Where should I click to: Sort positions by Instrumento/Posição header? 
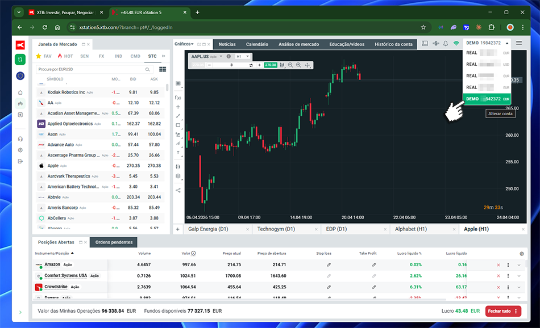pyautogui.click(x=54, y=254)
